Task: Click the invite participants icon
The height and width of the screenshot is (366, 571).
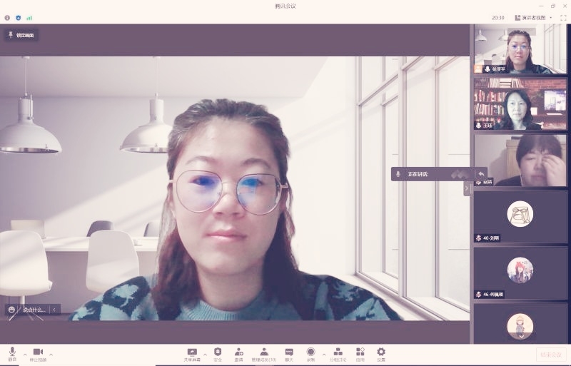Action: click(238, 353)
